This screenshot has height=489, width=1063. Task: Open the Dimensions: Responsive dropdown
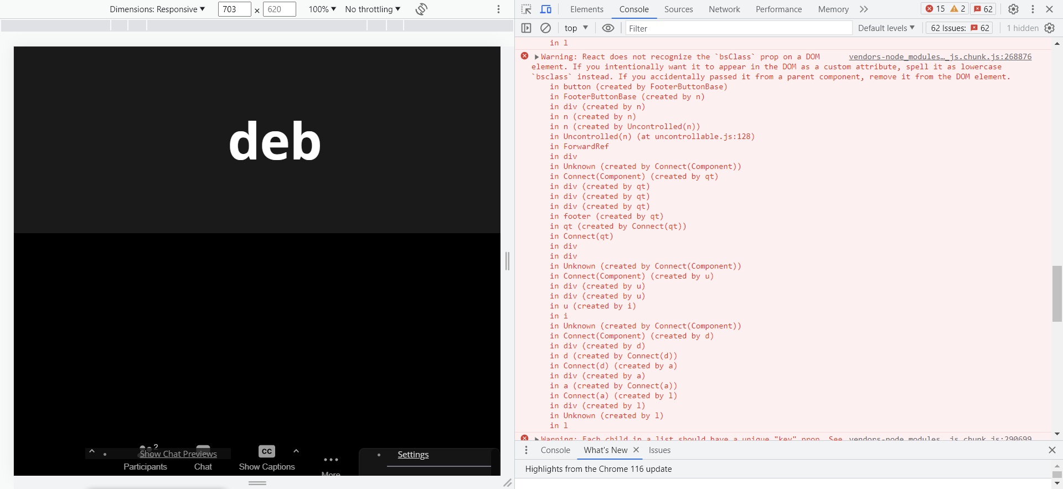click(157, 9)
